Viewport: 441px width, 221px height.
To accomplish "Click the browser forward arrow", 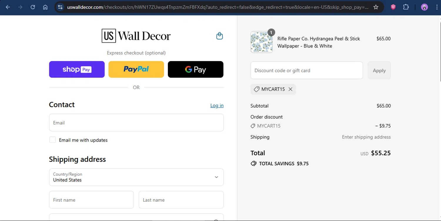I will pos(20,7).
